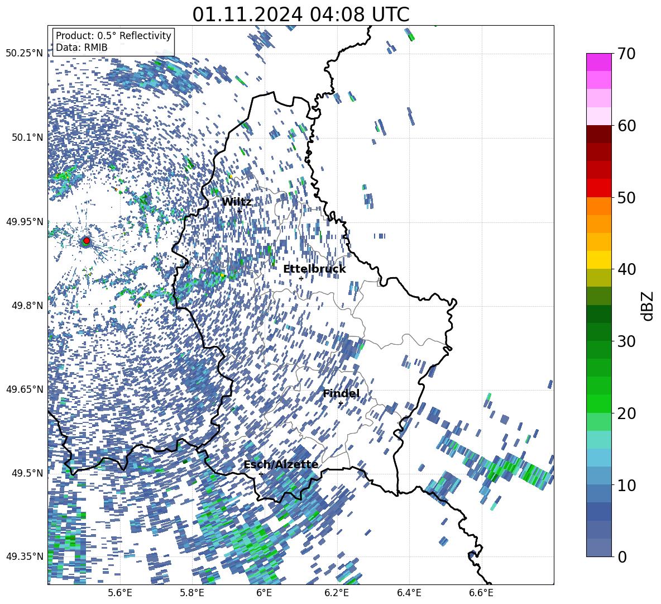Click the Esch/Alzette location cross marker
Image resolution: width=661 pixels, height=604 pixels.
(x=261, y=474)
